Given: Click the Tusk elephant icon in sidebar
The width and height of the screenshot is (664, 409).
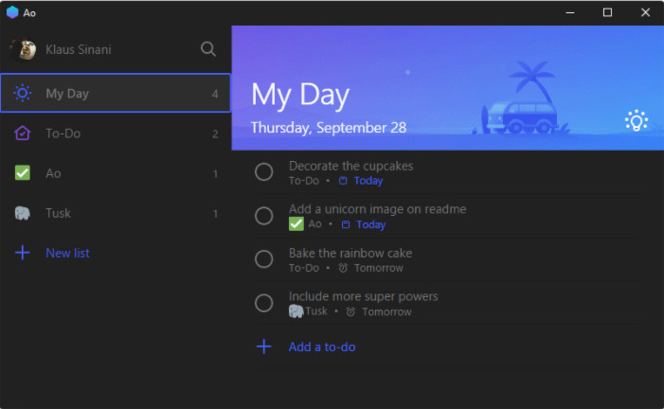Looking at the screenshot, I should (x=23, y=213).
